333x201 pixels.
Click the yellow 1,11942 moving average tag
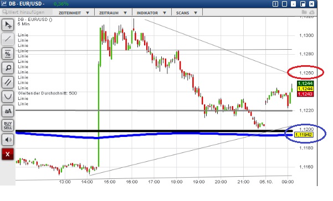click(304, 135)
